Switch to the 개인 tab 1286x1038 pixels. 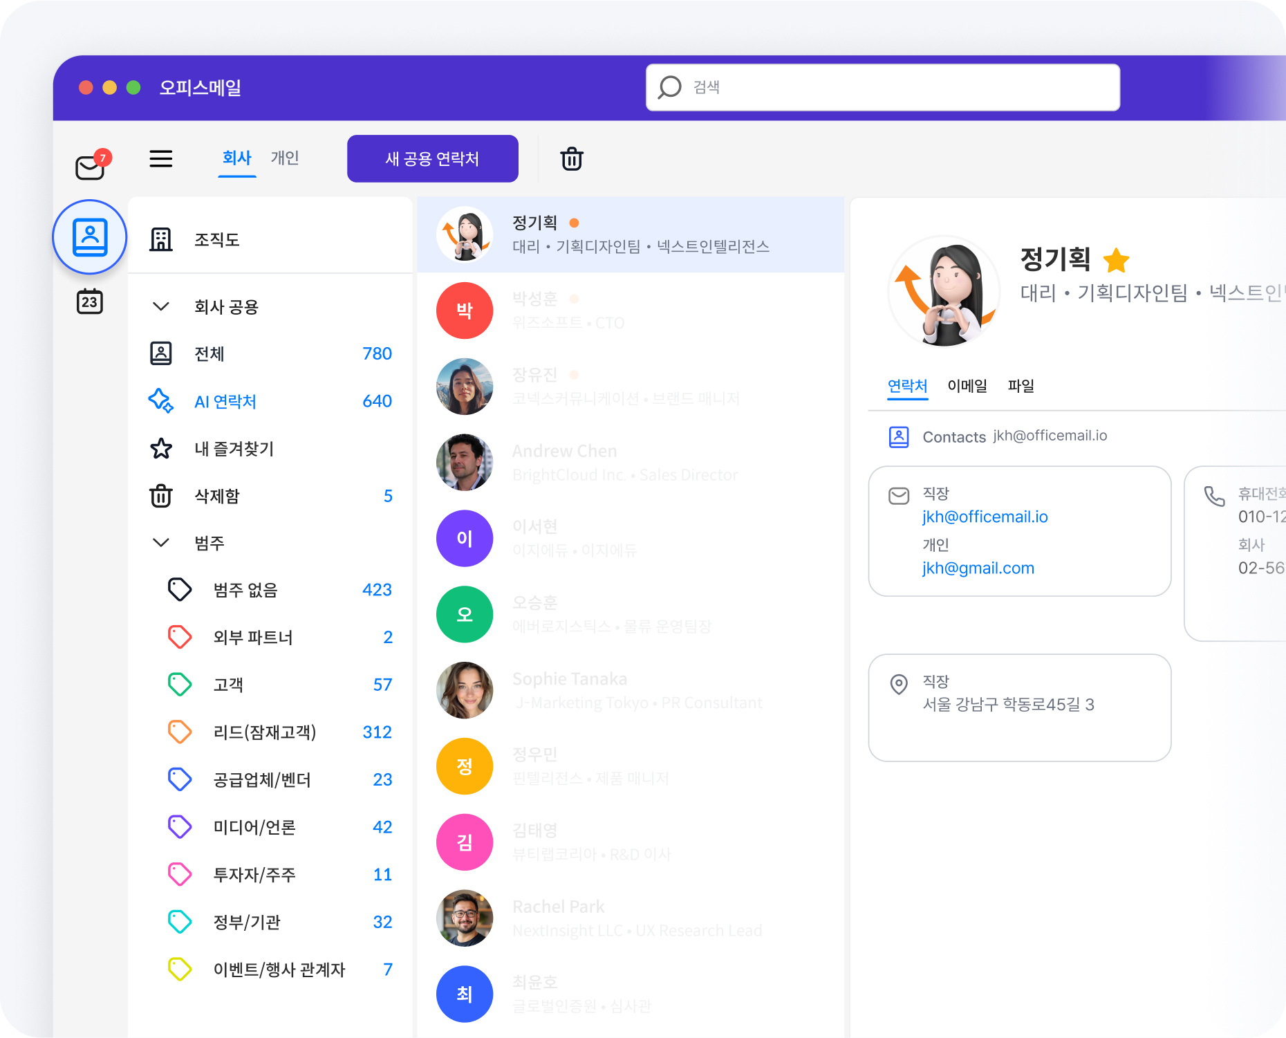pyautogui.click(x=284, y=158)
